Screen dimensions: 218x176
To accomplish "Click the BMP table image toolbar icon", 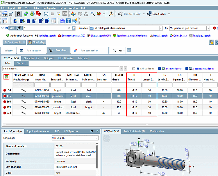I will click(5, 14).
